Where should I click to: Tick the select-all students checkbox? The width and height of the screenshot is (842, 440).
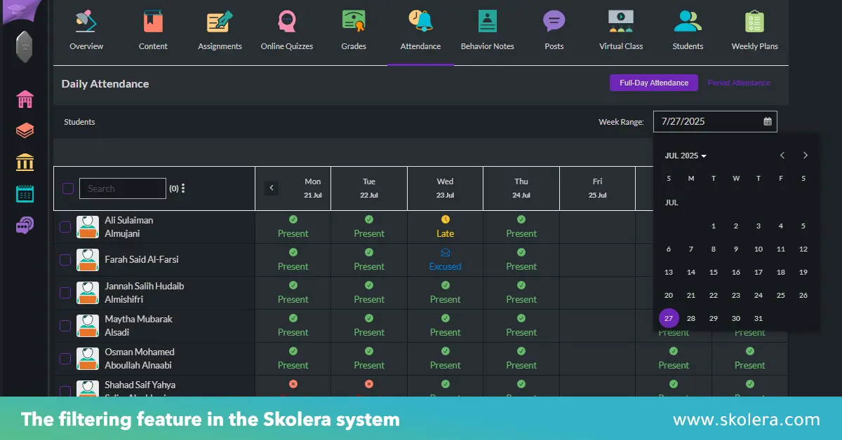[68, 188]
